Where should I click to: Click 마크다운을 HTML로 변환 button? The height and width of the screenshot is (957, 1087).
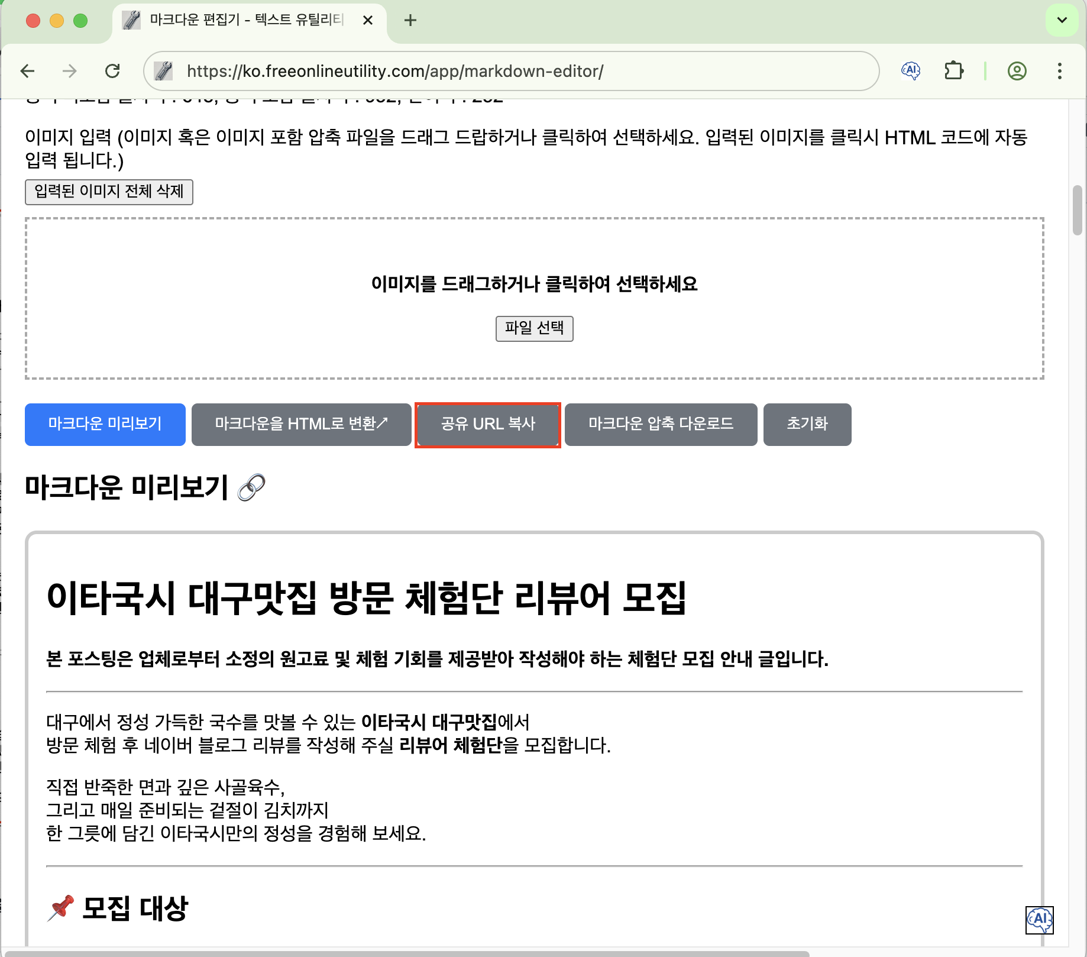tap(301, 424)
